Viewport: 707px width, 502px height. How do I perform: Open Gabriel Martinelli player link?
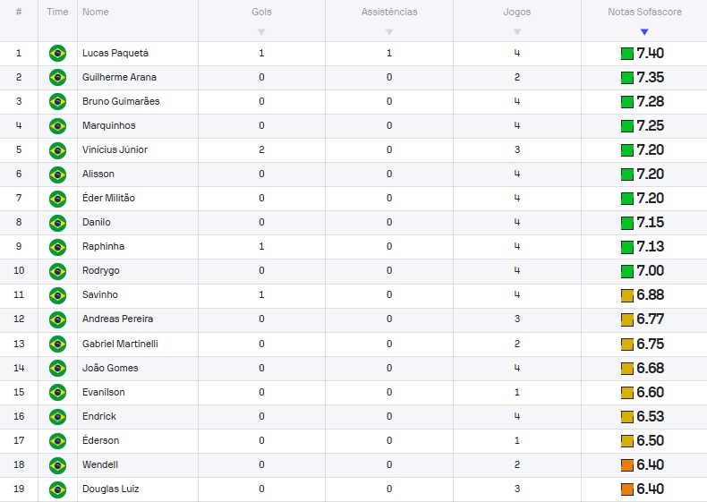point(120,344)
